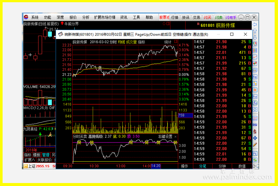This screenshot has height=186, width=278.
Task: Click the wavy lines indicator icon
Action: 255,118
